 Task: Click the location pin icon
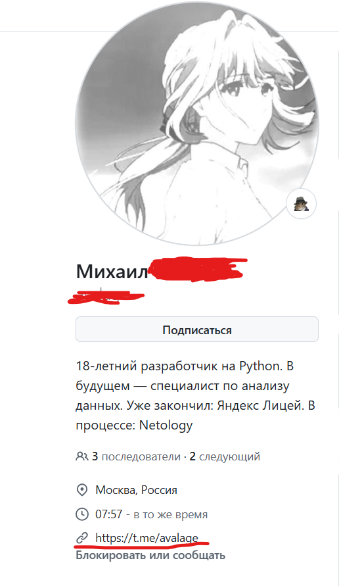pos(81,489)
